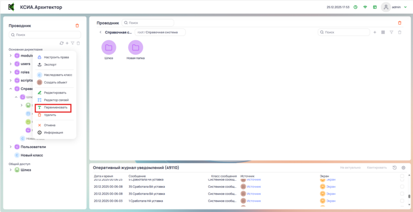Click the history icon in notification journal
The image size is (413, 212).
click(x=395, y=168)
